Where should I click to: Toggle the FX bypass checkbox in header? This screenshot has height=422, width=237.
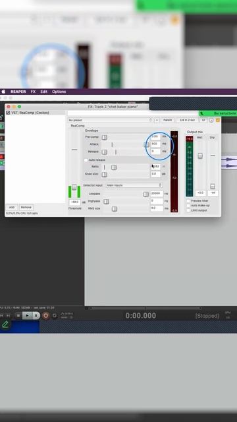click(218, 120)
